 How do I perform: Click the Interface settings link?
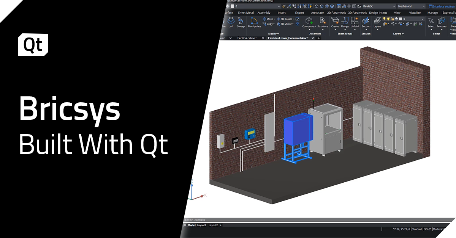pyautogui.click(x=444, y=6)
